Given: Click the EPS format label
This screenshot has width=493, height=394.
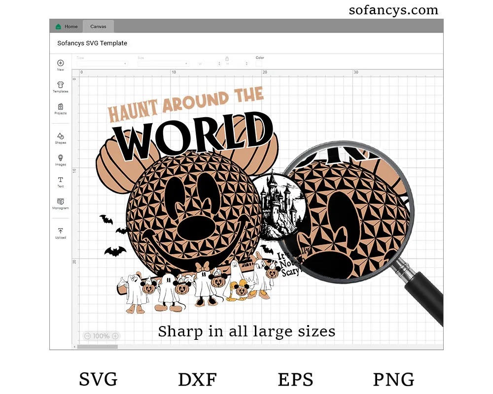Looking at the screenshot, I should pyautogui.click(x=295, y=379).
